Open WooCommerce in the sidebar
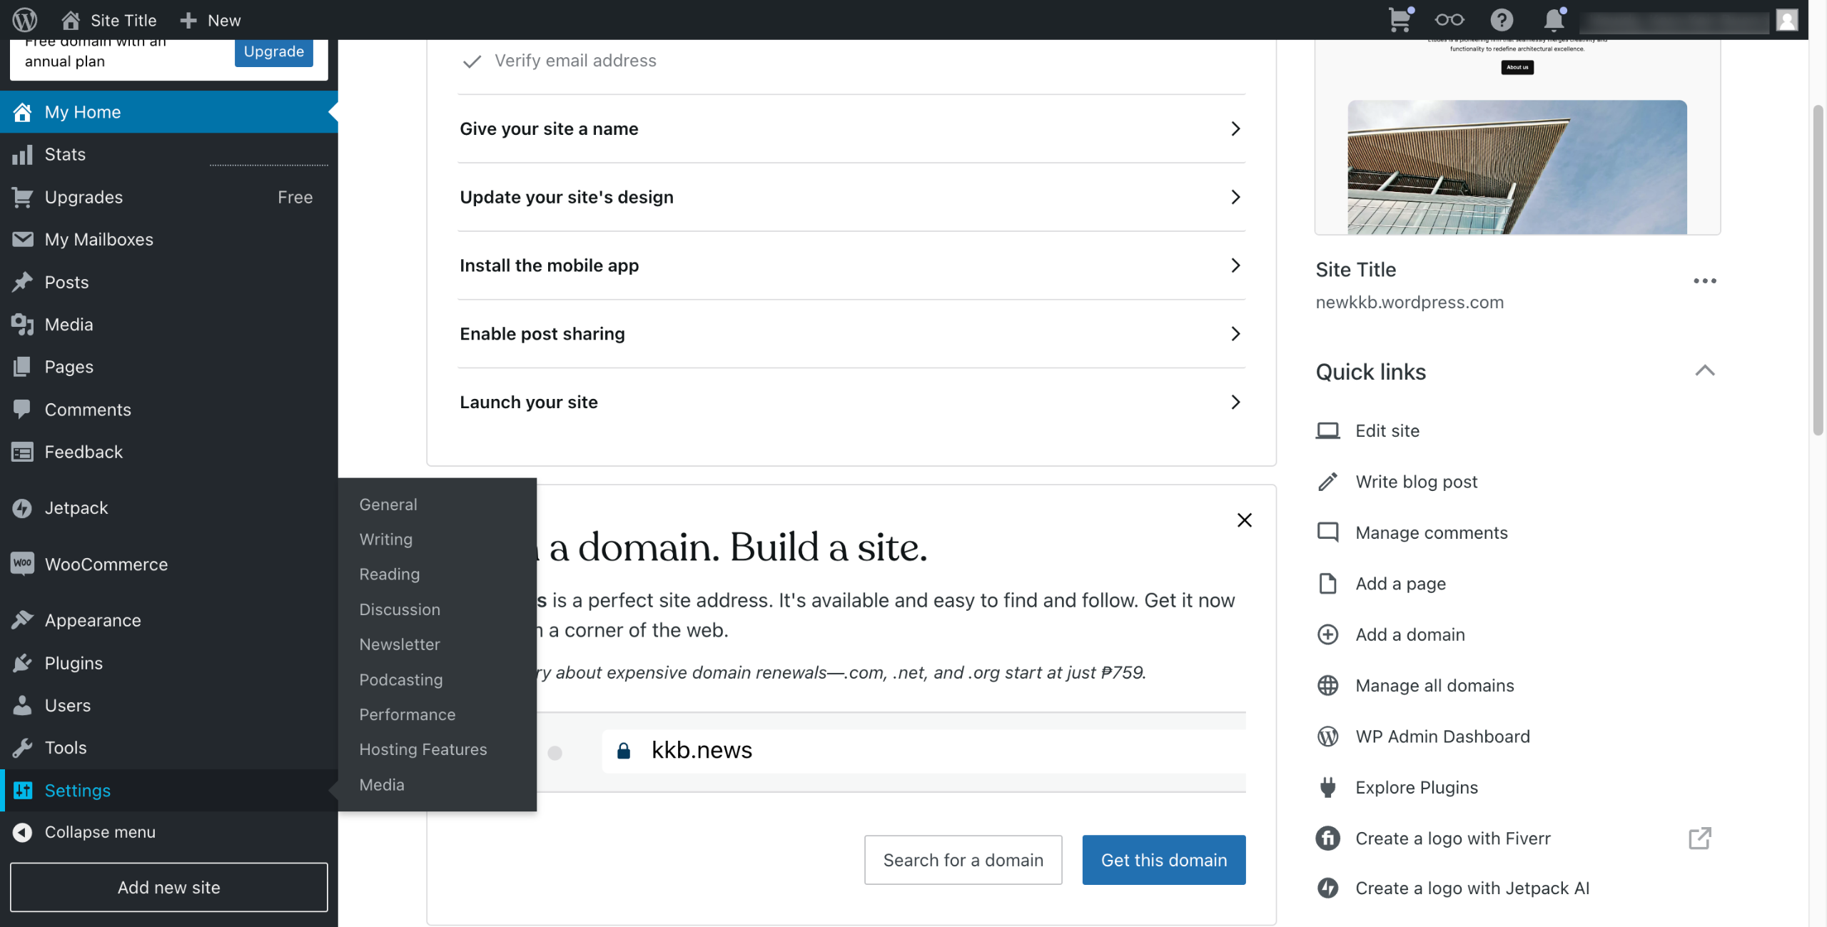1827x927 pixels. pyautogui.click(x=106, y=564)
